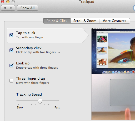Go forward with the right arrow button
The image size is (135, 121).
(x=11, y=8)
